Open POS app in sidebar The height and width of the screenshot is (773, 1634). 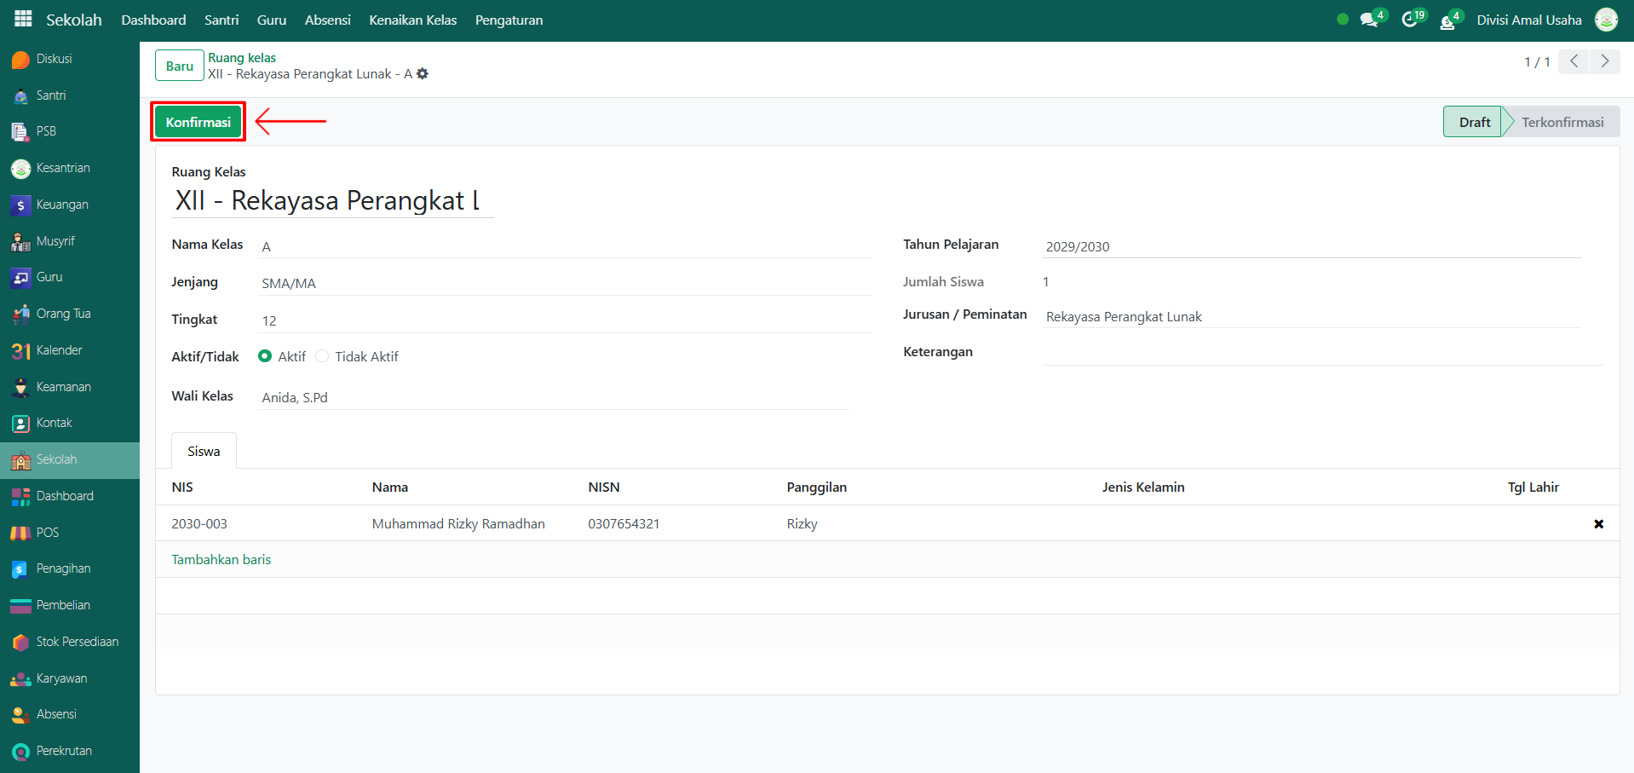coord(47,533)
